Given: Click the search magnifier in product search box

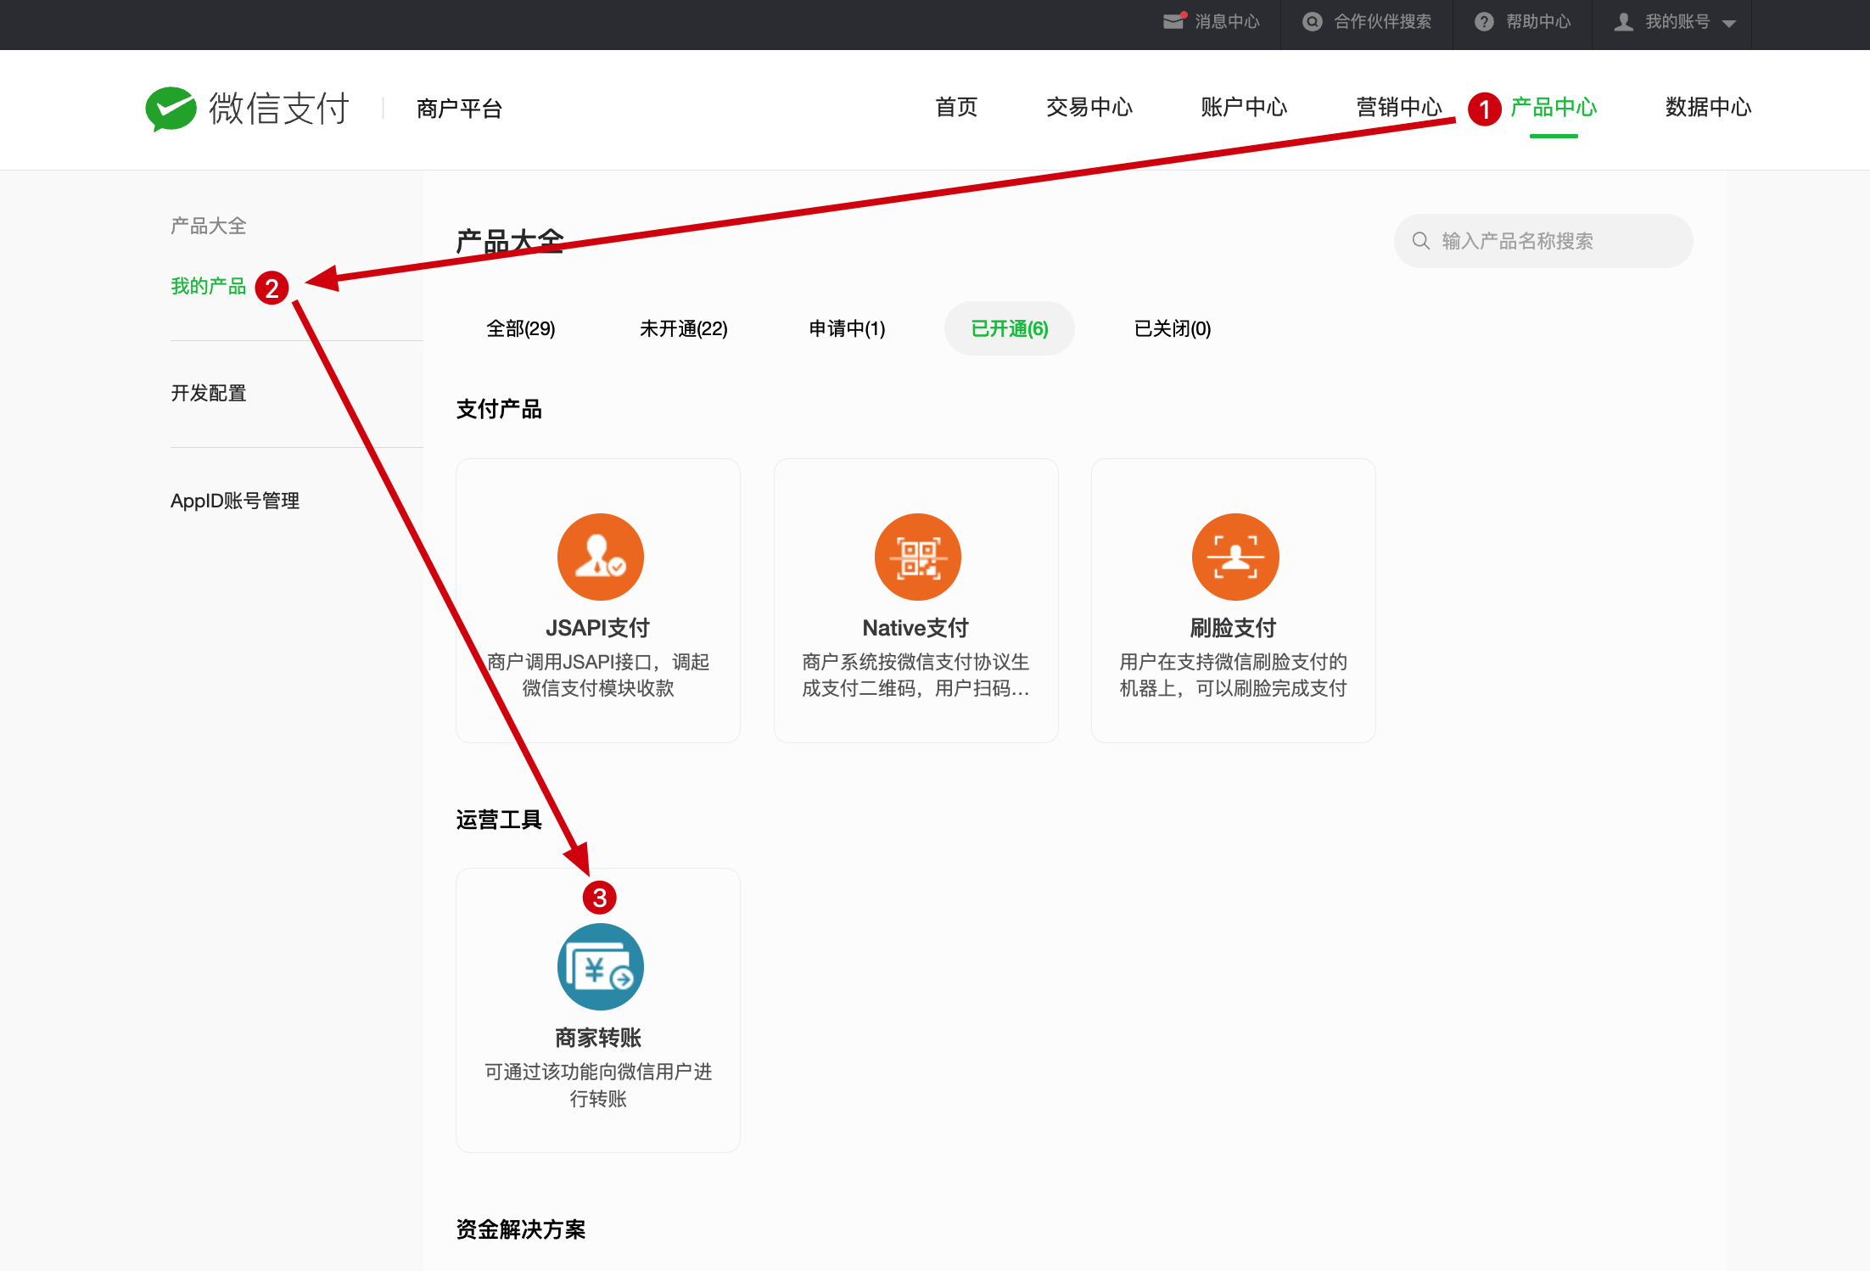Looking at the screenshot, I should click(x=1421, y=241).
